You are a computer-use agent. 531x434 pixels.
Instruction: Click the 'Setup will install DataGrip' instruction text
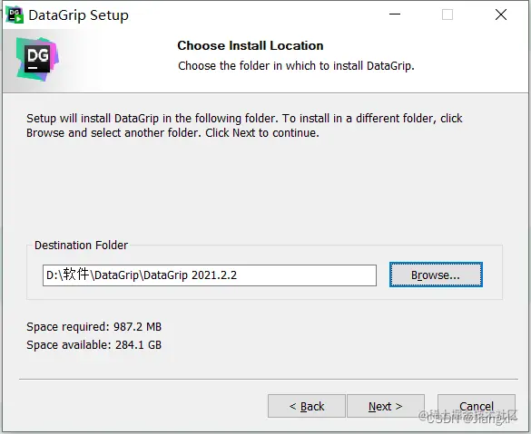coord(244,125)
